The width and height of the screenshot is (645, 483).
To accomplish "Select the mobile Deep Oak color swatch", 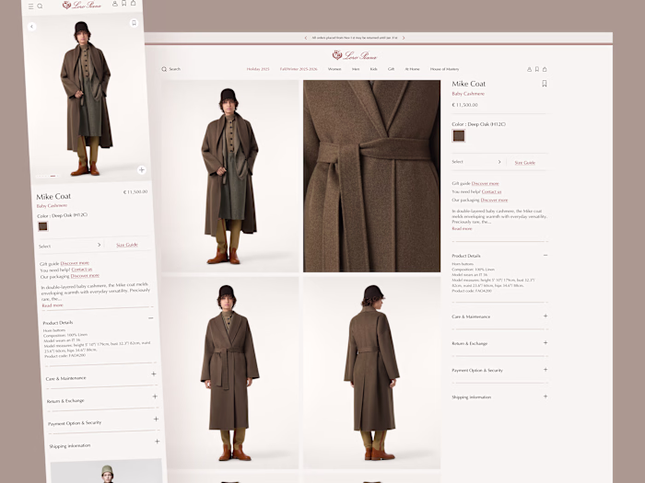I will point(42,226).
